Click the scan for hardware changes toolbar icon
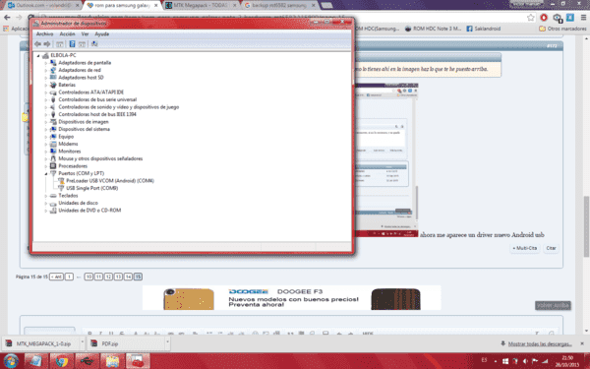Screen dimensions: 590x369 [94, 44]
